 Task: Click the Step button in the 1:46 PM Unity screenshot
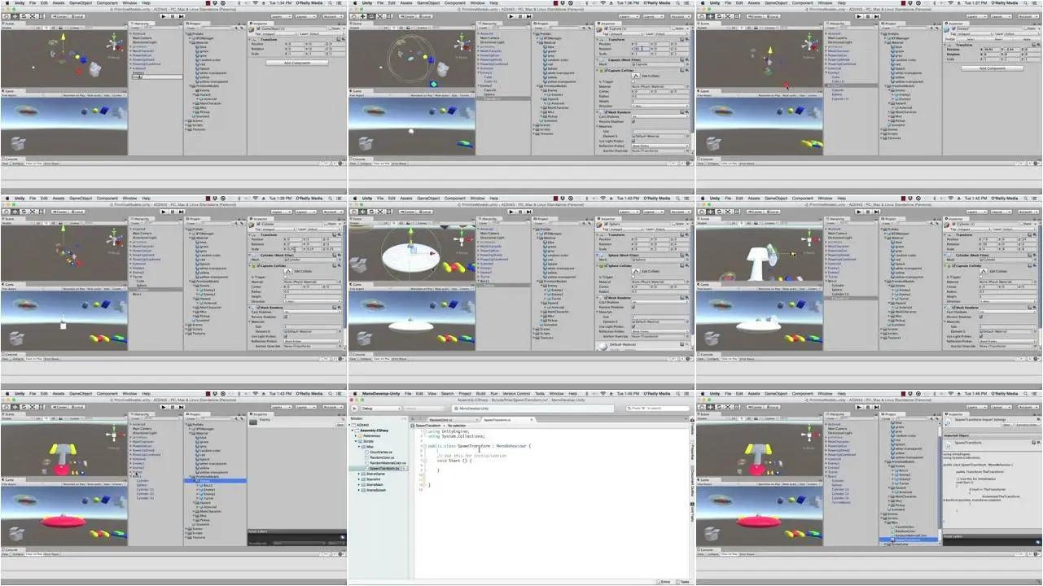tap(876, 407)
